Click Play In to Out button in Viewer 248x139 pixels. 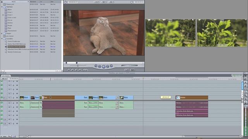[100, 66]
